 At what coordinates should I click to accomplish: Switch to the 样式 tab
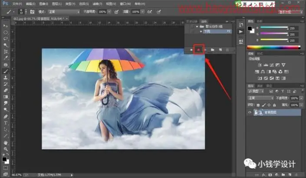(260, 54)
